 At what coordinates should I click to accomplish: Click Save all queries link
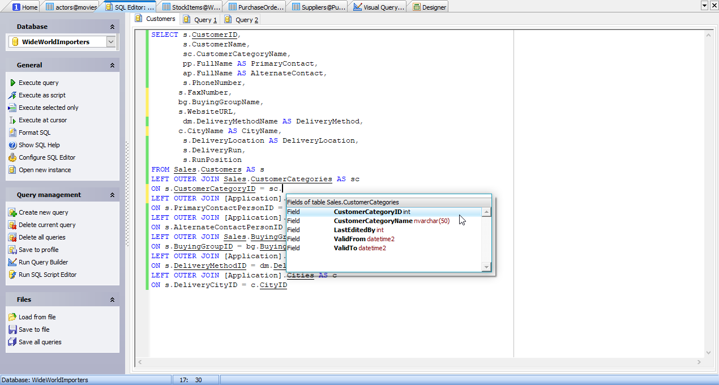click(40, 342)
